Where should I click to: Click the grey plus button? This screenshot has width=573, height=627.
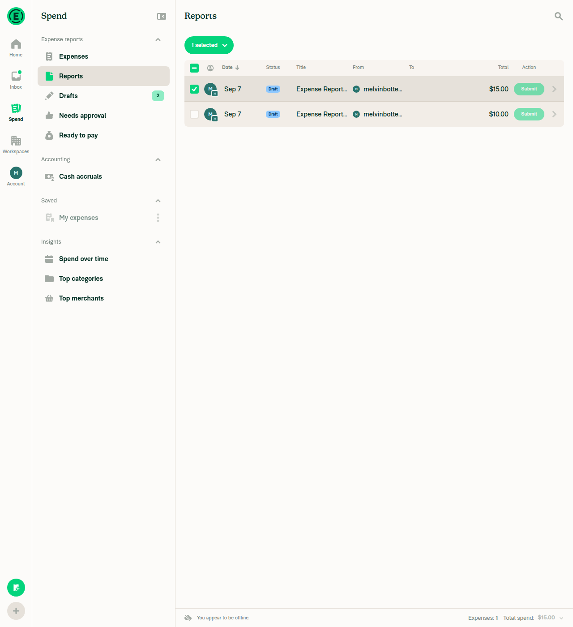pos(16,611)
